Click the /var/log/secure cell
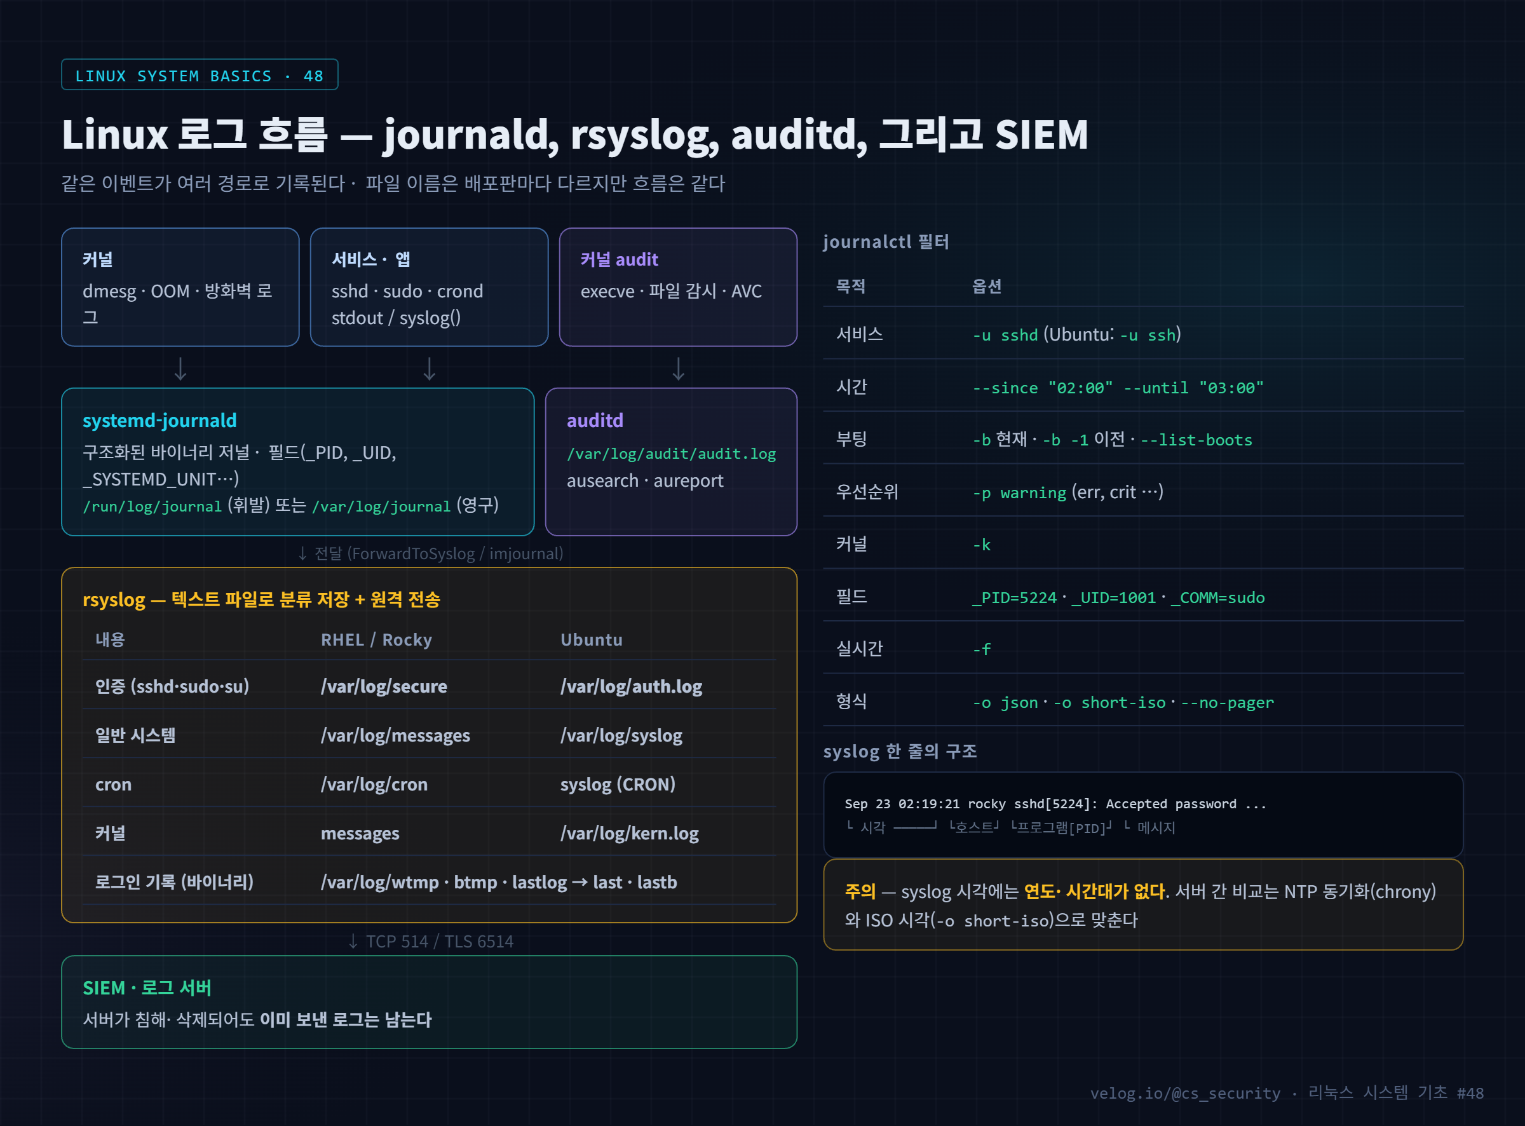Screen dimensions: 1525x1126 pos(384,686)
